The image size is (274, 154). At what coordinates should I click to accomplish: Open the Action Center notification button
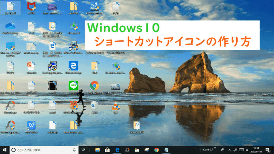268,150
